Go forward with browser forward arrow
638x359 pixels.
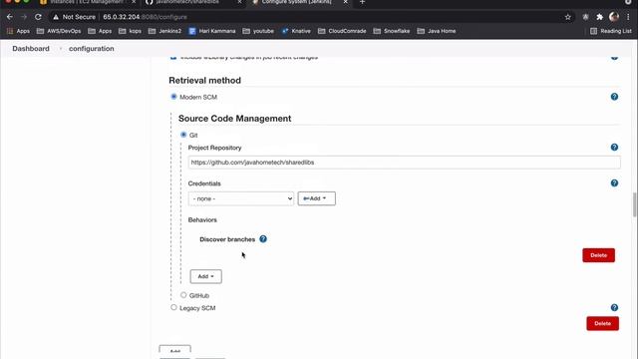pyautogui.click(x=24, y=17)
